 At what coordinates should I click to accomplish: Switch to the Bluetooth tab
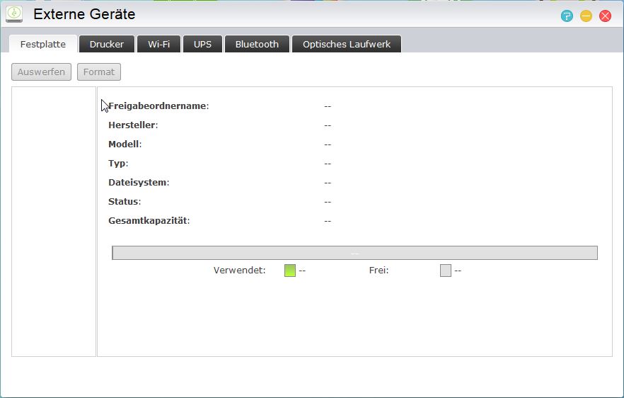click(x=257, y=44)
